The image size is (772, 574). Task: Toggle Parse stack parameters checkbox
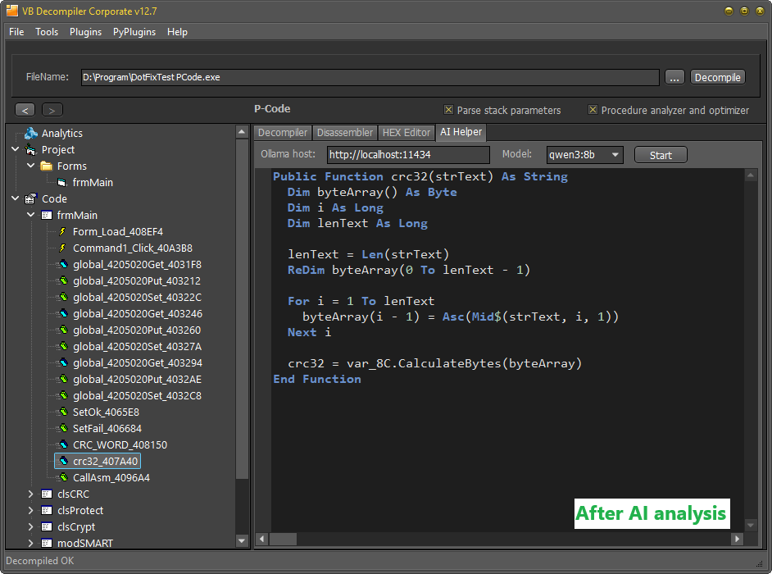click(448, 110)
